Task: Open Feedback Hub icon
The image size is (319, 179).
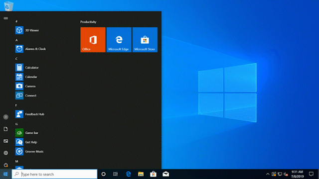Action: (x=19, y=114)
